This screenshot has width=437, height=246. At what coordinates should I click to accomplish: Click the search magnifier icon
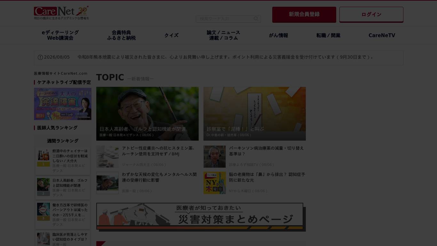coord(256,19)
